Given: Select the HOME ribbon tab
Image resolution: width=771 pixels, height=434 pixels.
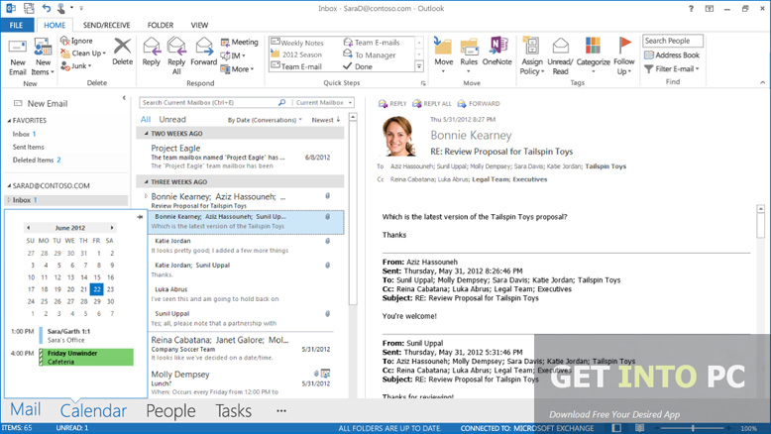Looking at the screenshot, I should (x=55, y=25).
